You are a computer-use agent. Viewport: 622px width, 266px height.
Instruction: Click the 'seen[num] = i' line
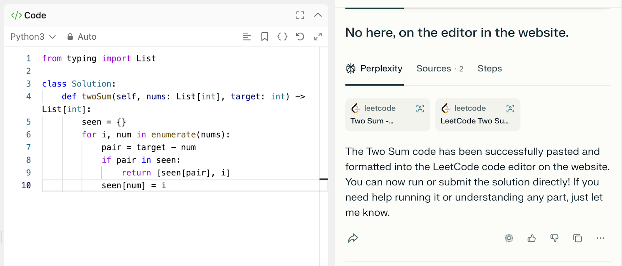134,185
